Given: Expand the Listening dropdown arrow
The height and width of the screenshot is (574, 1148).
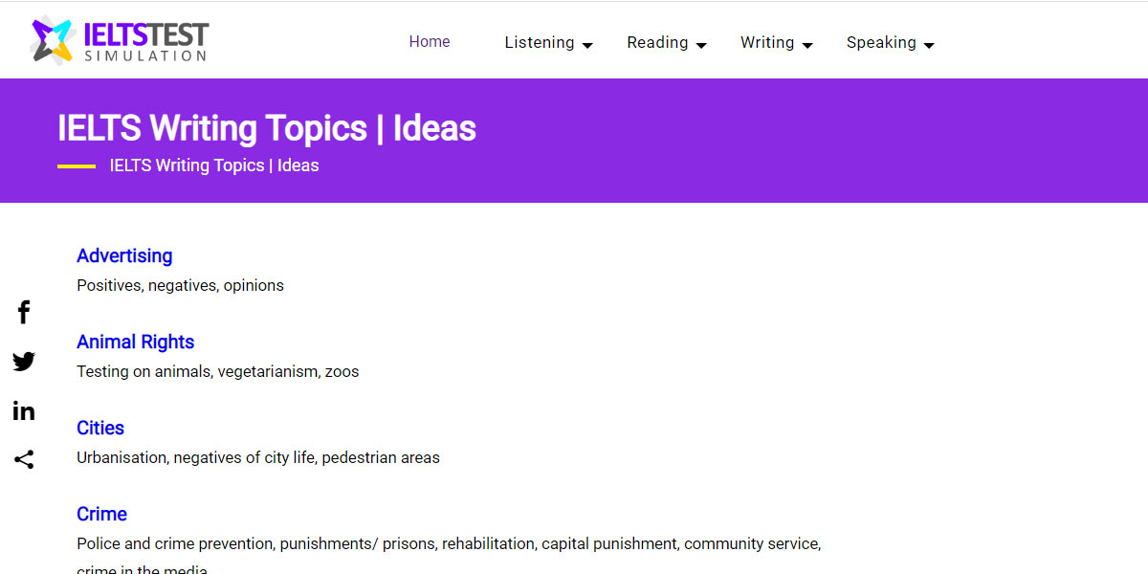Looking at the screenshot, I should (x=587, y=44).
